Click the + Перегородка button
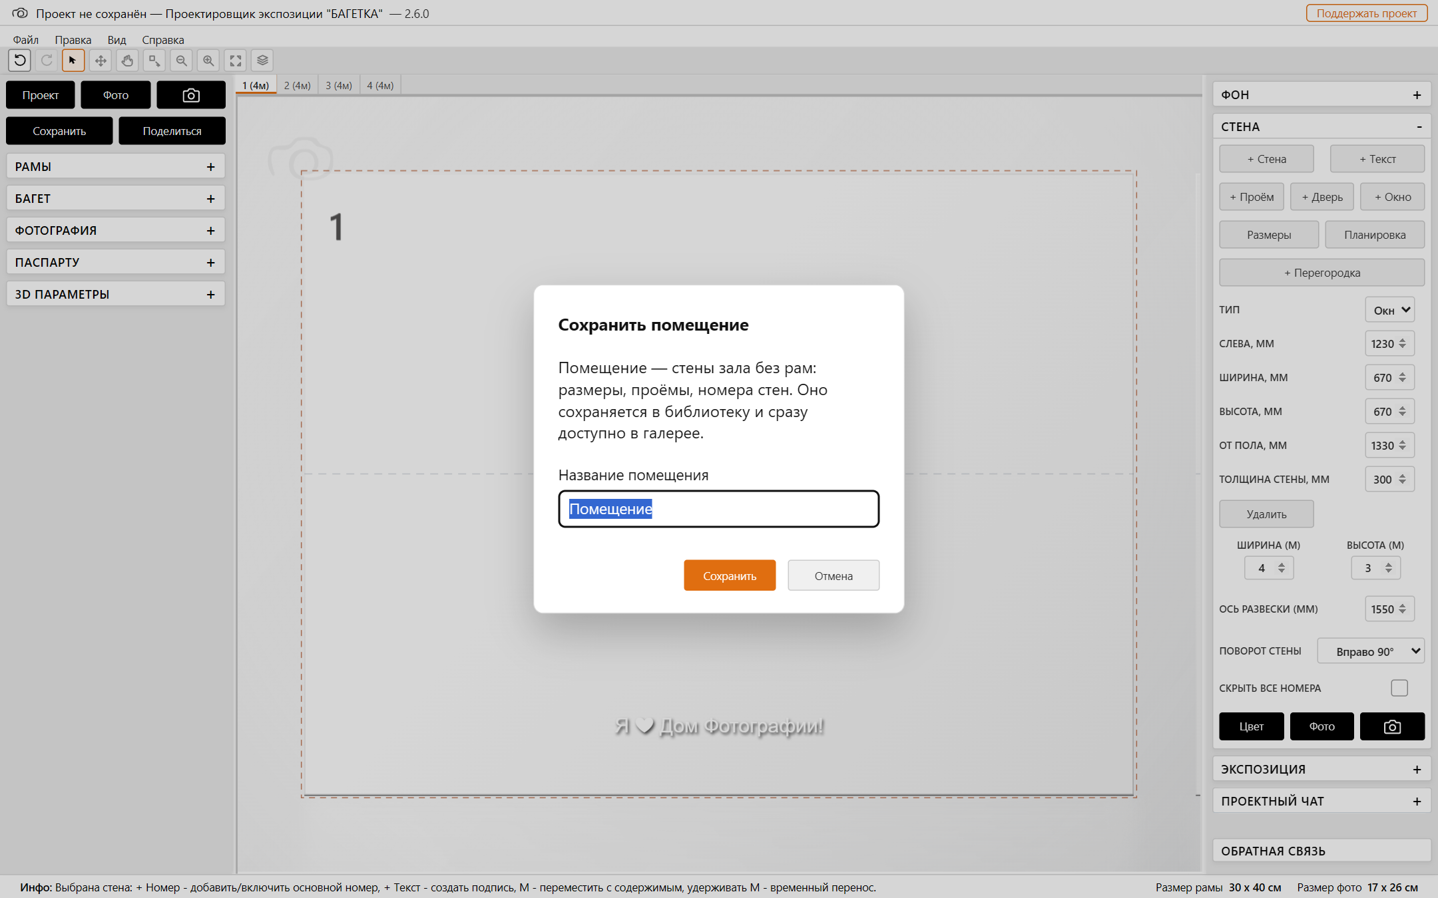This screenshot has height=898, width=1438. pyautogui.click(x=1322, y=273)
